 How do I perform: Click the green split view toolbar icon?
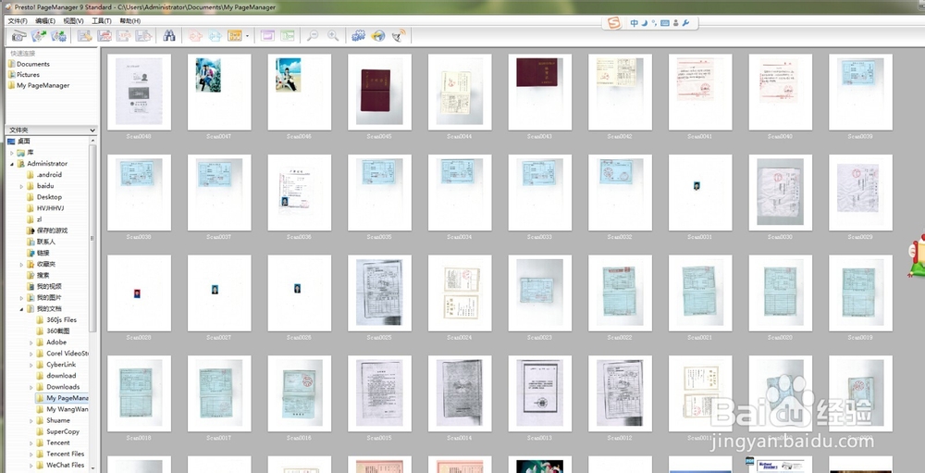click(288, 36)
